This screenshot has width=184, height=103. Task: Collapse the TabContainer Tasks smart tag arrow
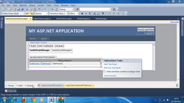(102, 60)
